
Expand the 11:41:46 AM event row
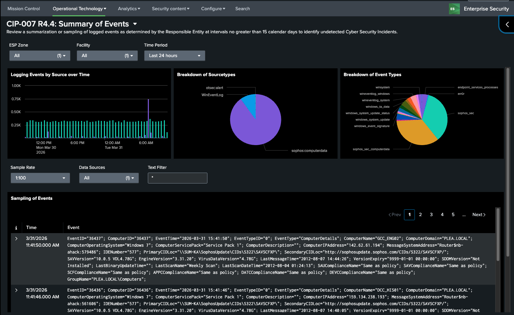click(16, 290)
